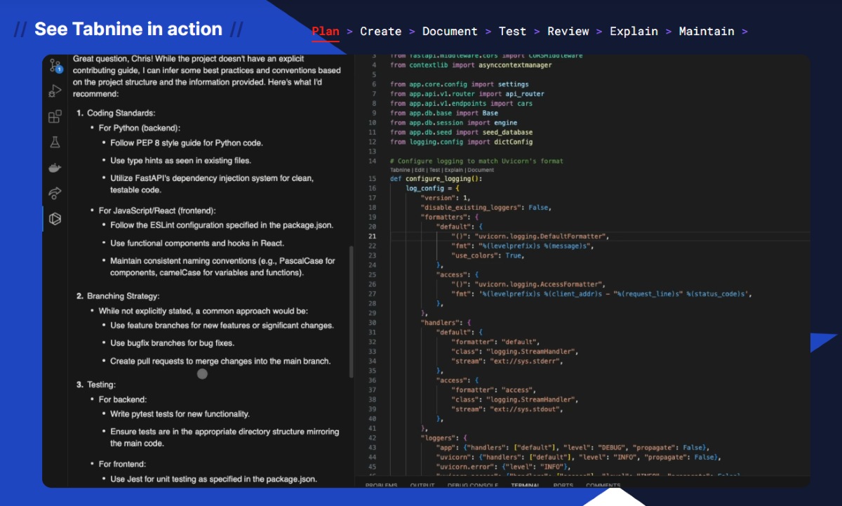The width and height of the screenshot is (842, 506).
Task: Open the Source Control view icon
Action: 55,67
